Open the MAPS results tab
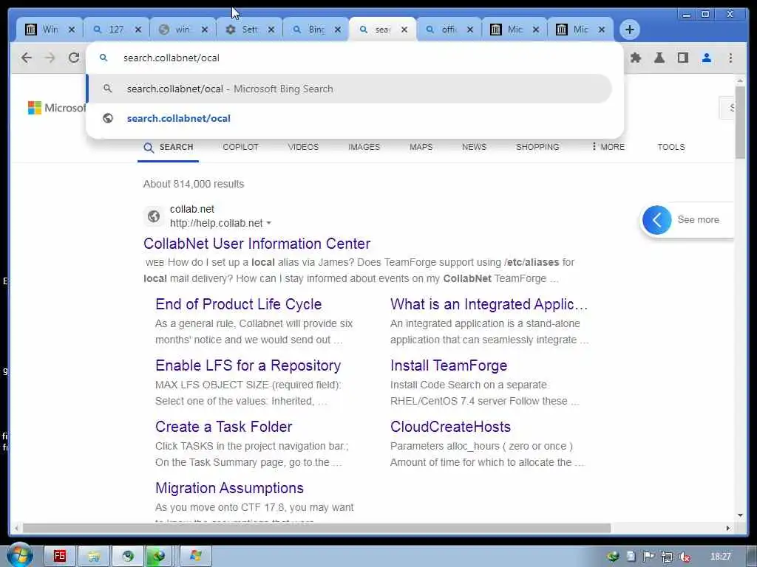 pos(421,147)
